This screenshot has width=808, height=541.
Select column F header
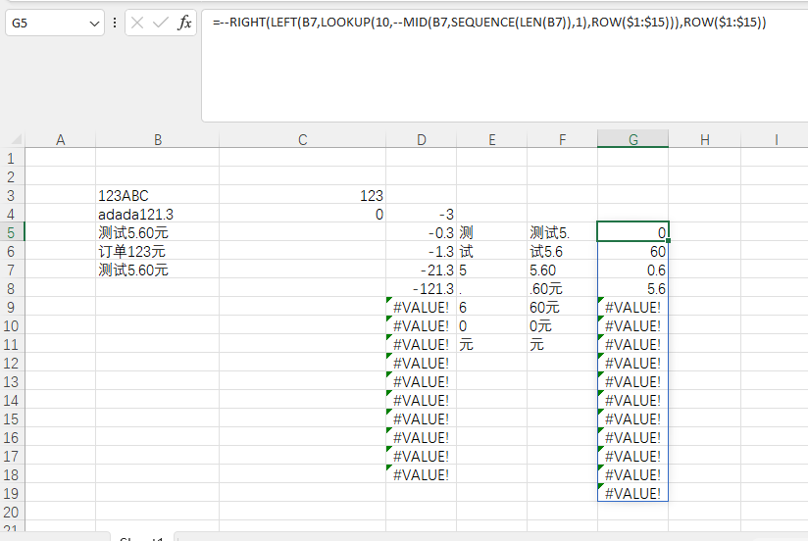coord(562,139)
